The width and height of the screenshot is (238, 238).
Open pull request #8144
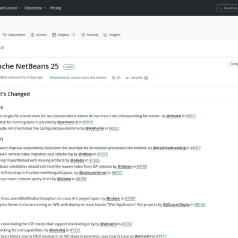pyautogui.click(x=200, y=204)
